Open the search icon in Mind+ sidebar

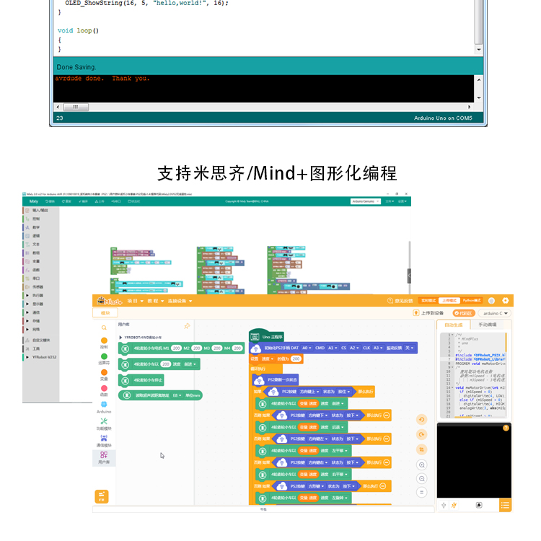pyautogui.click(x=104, y=327)
